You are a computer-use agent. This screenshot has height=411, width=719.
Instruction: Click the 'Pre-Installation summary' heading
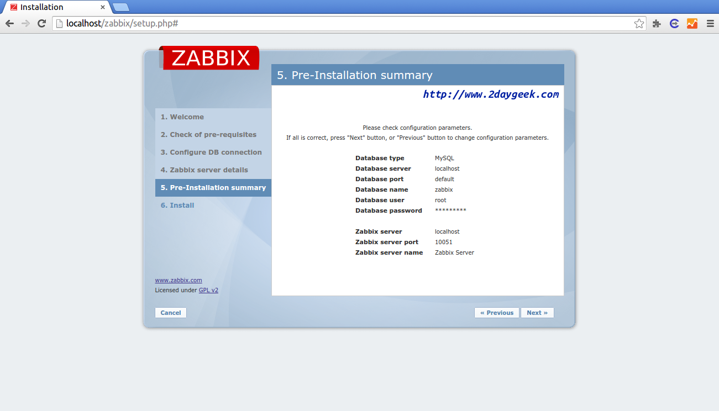[355, 75]
